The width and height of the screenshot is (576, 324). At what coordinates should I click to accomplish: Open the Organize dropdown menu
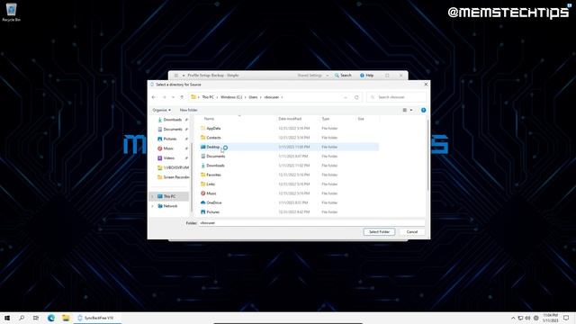(161, 110)
